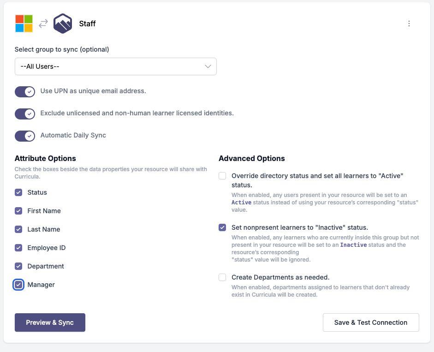Viewport: 434px width, 352px height.
Task: Click the sync arrows icon
Action: tap(43, 24)
